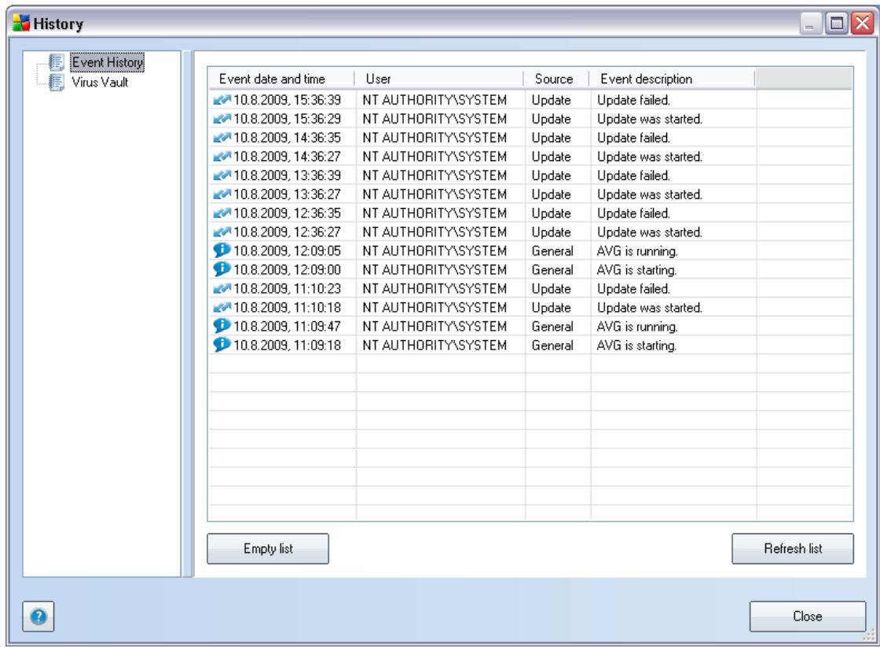
Task: Select the timestamp 10.8.2009, 15:36:39
Action: [287, 100]
